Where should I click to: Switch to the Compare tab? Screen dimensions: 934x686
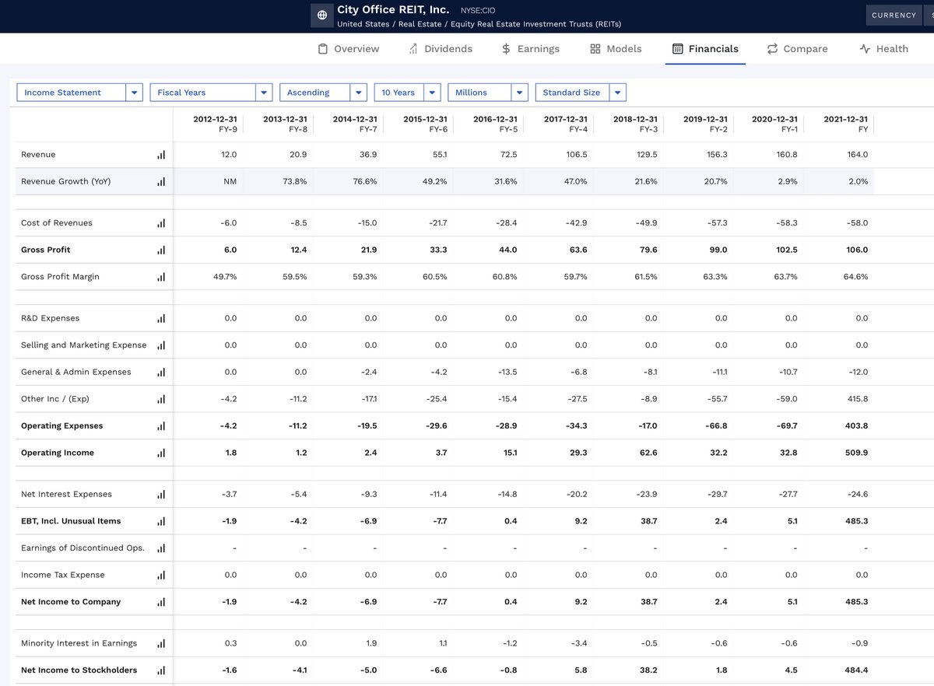tap(797, 48)
